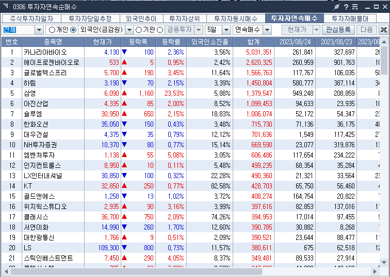This screenshot has height=277, width=390.
Task: Switch to 외국인추이 tab
Action: [x=141, y=19]
